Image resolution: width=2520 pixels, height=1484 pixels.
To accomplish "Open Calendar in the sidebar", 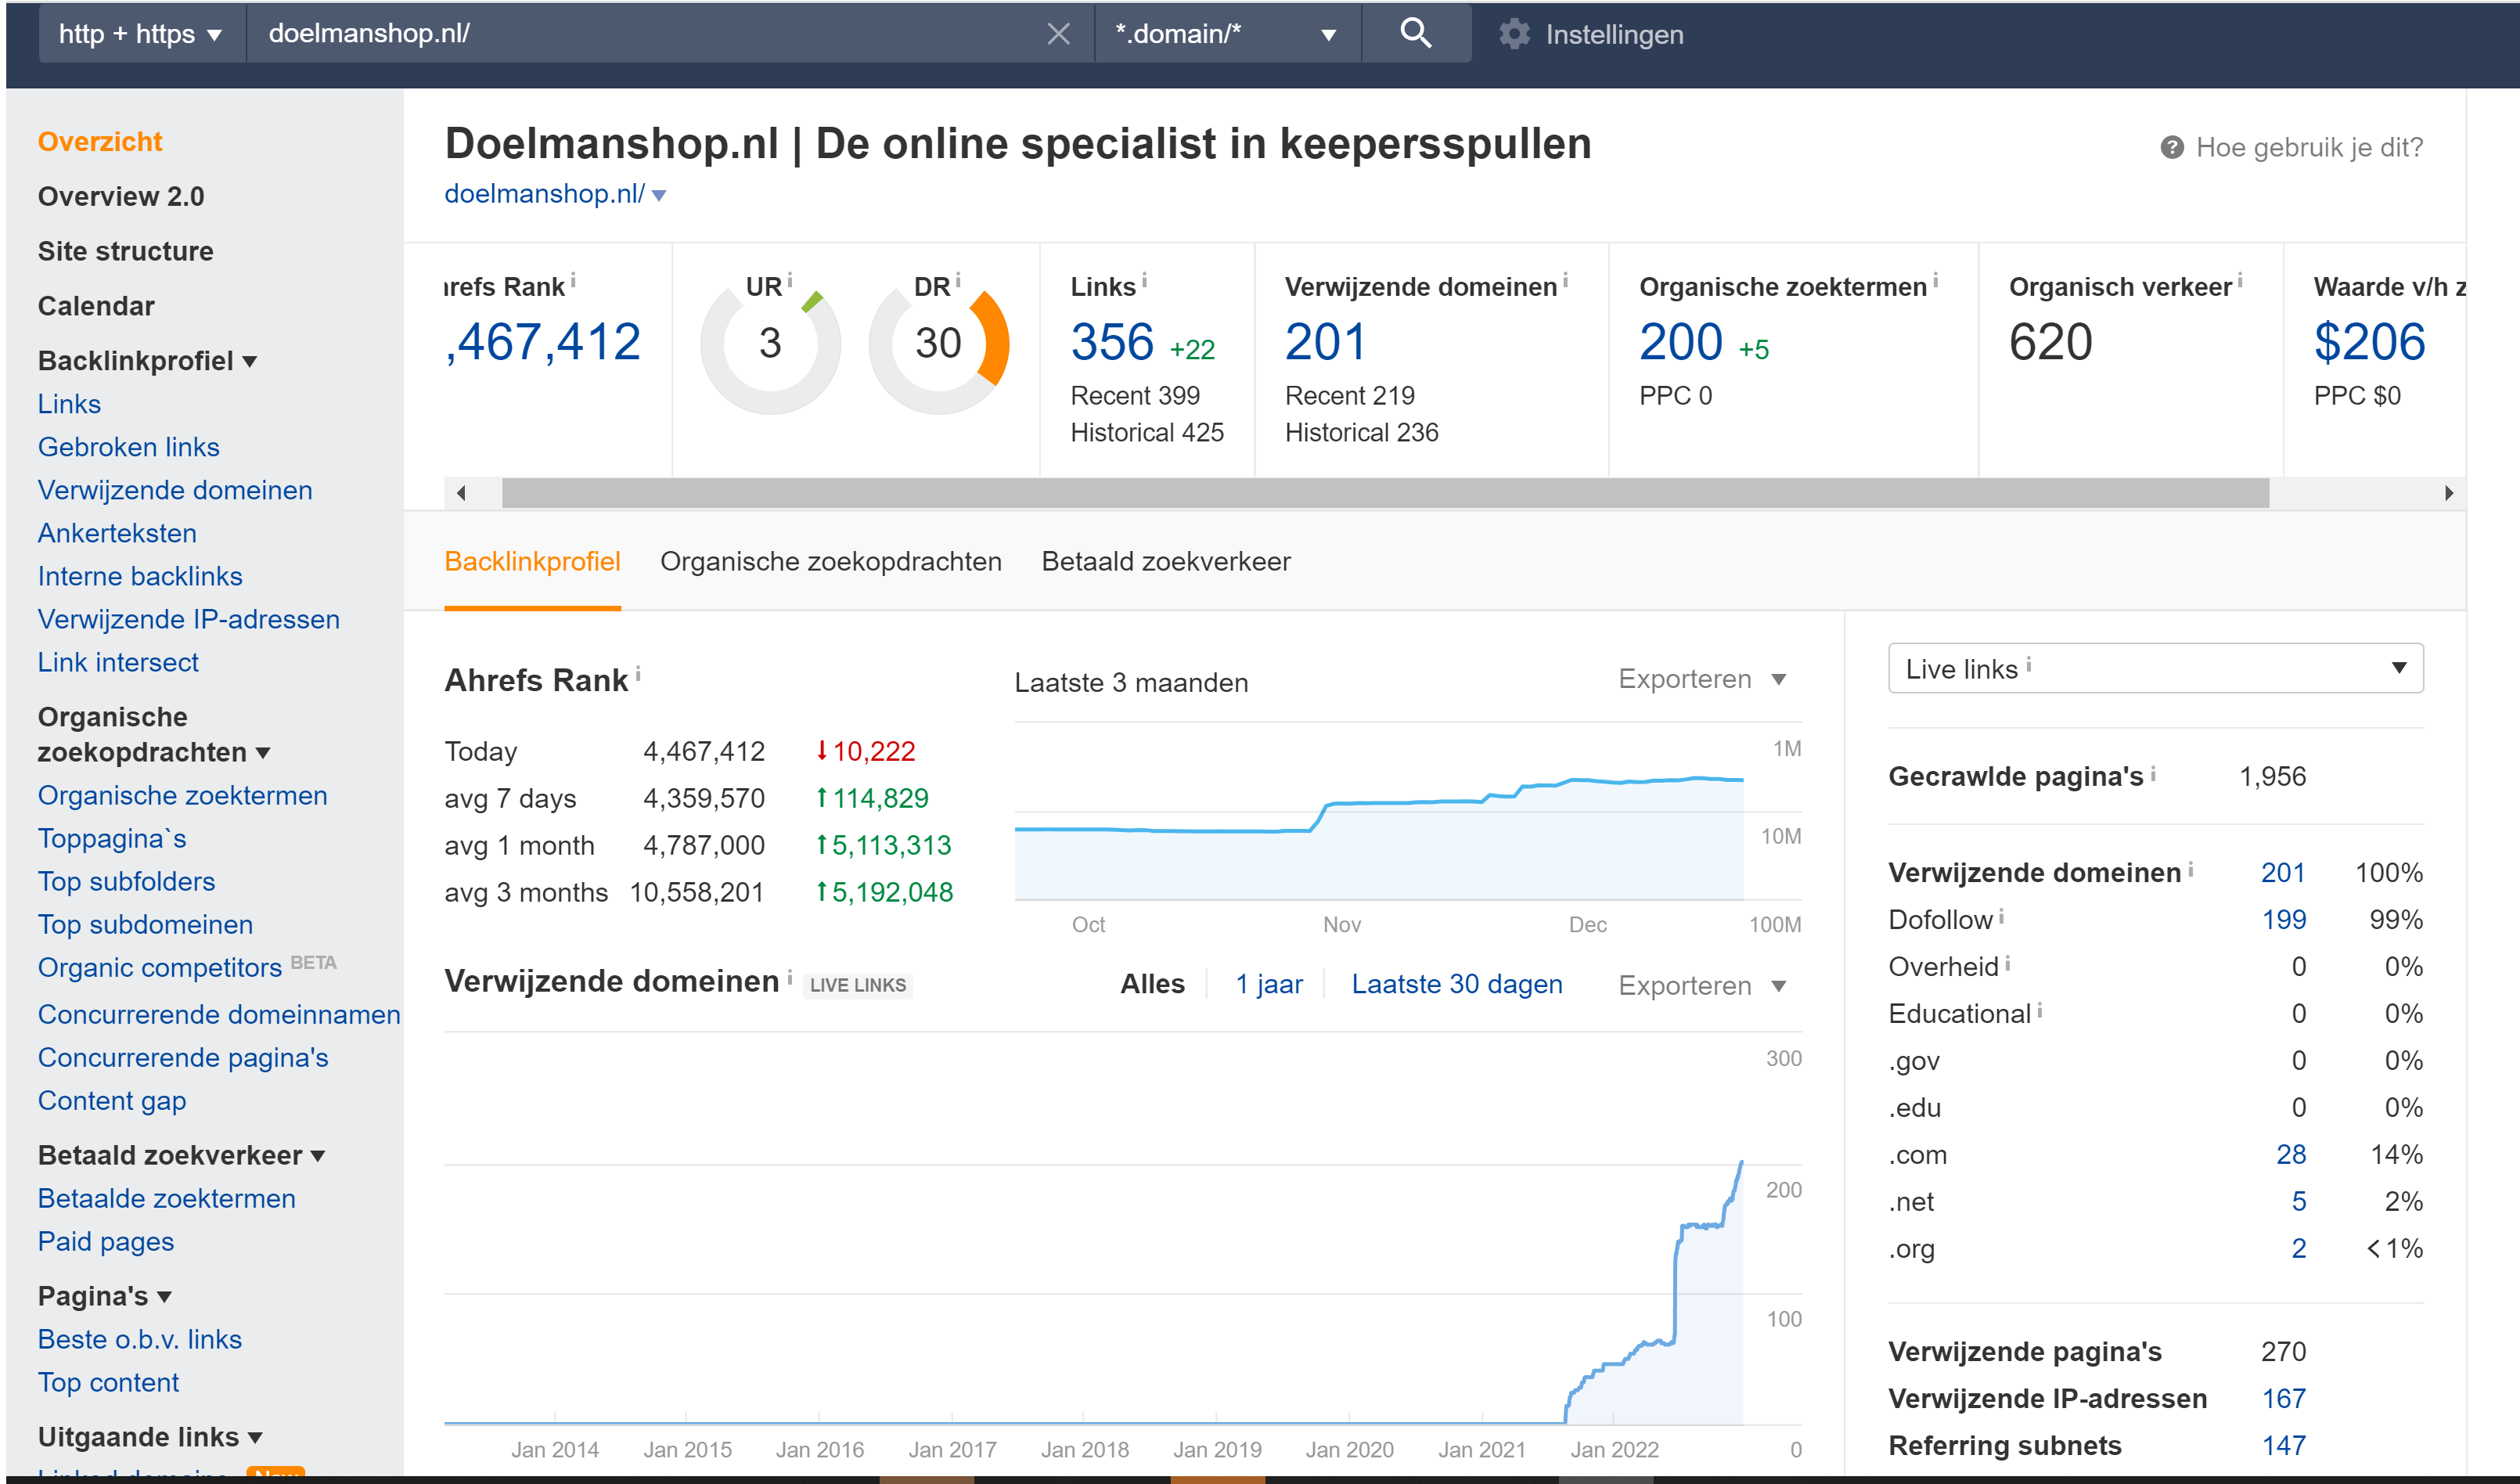I will coord(96,306).
